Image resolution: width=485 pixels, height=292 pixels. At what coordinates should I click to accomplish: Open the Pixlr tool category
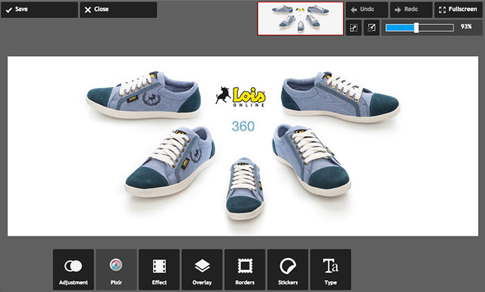pos(116,269)
